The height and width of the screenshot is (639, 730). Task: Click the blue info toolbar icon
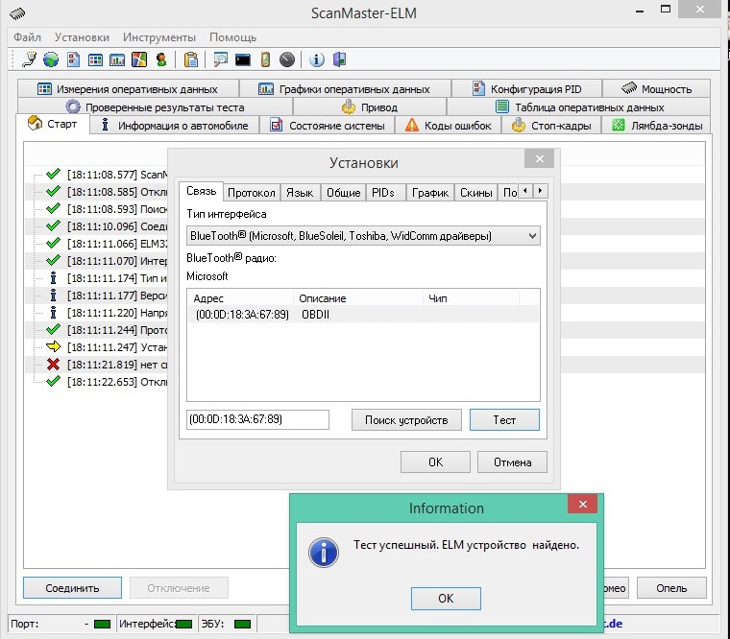coord(317,59)
